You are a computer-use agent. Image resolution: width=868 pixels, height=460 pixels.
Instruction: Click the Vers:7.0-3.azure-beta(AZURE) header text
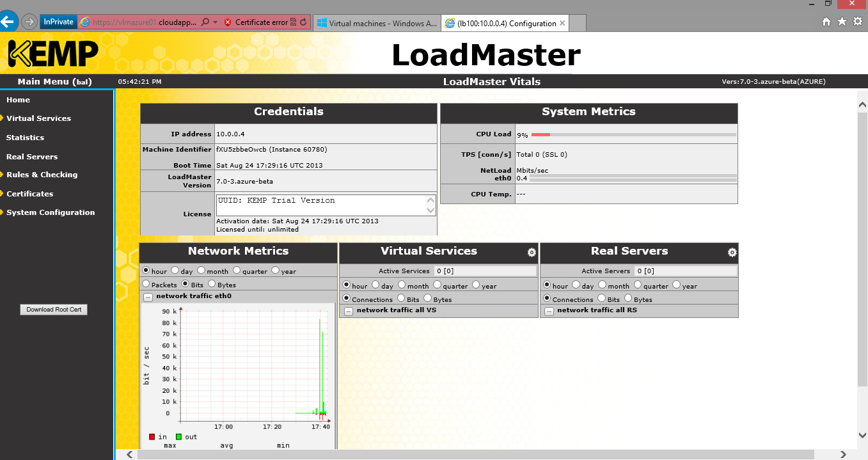click(773, 82)
